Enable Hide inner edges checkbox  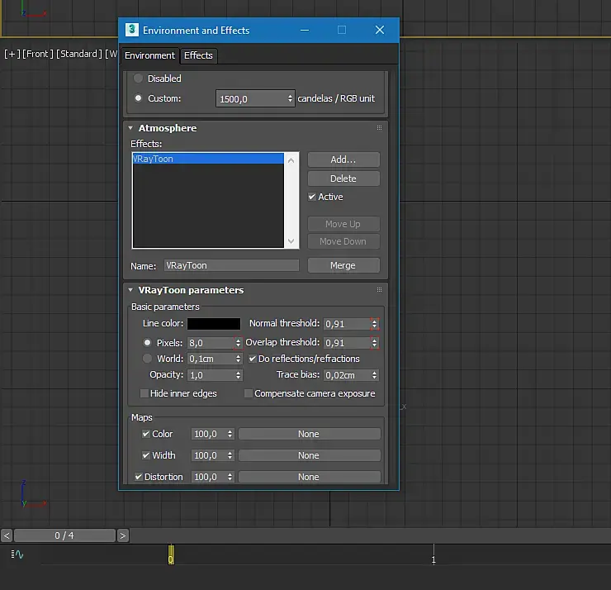click(x=144, y=393)
